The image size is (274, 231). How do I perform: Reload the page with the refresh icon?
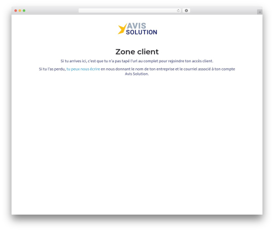pyautogui.click(x=178, y=10)
